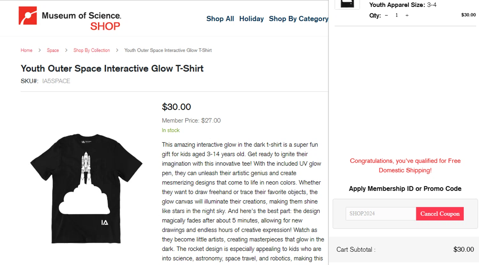
Task: Decrease cart quantity with the minus icon
Action: tap(386, 15)
